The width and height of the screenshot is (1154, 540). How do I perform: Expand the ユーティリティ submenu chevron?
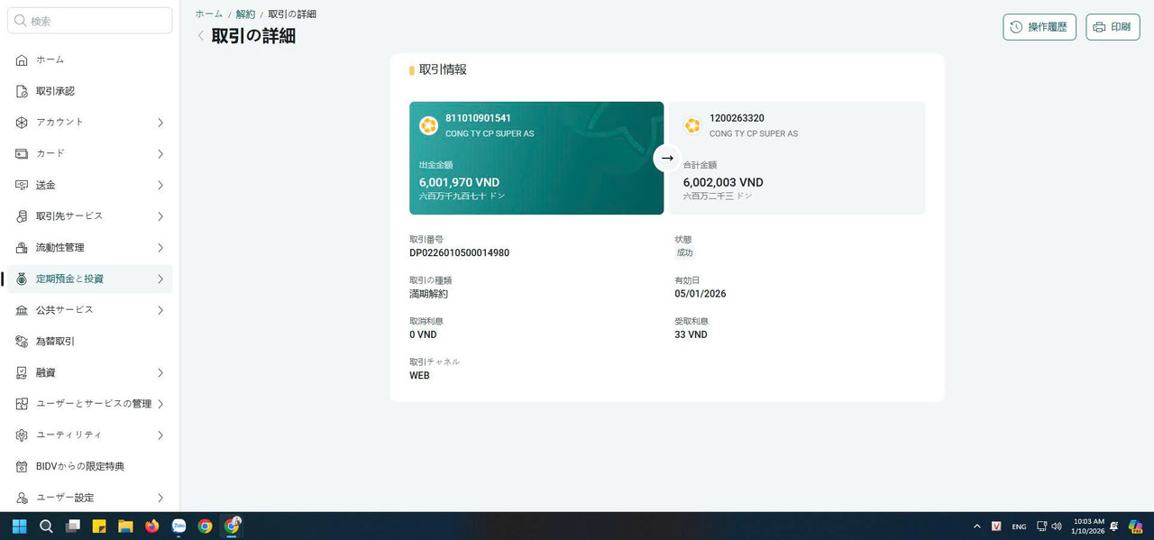pyautogui.click(x=160, y=435)
